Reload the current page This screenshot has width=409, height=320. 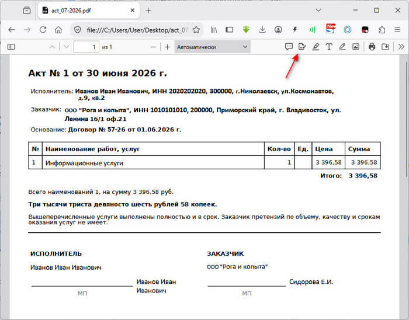point(43,30)
